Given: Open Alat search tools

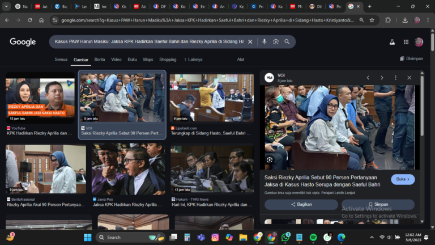Looking at the screenshot, I should 241,60.
